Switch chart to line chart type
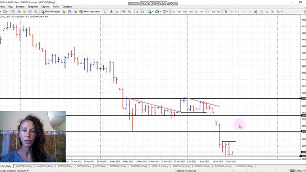The image size is (306, 172). pyautogui.click(x=117, y=11)
